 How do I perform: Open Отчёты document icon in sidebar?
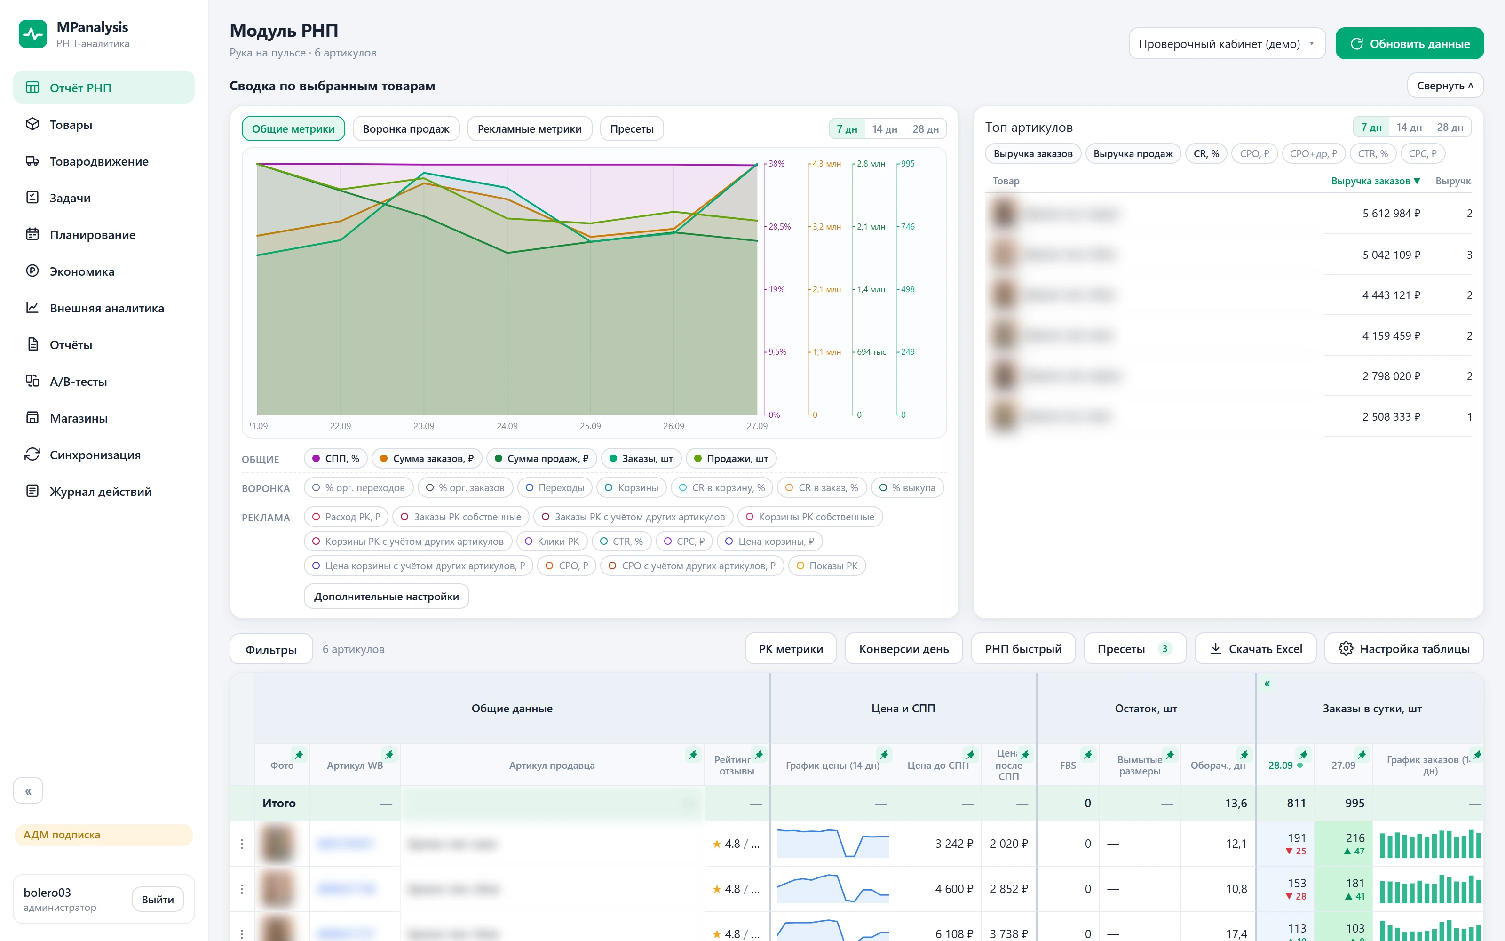tap(32, 344)
